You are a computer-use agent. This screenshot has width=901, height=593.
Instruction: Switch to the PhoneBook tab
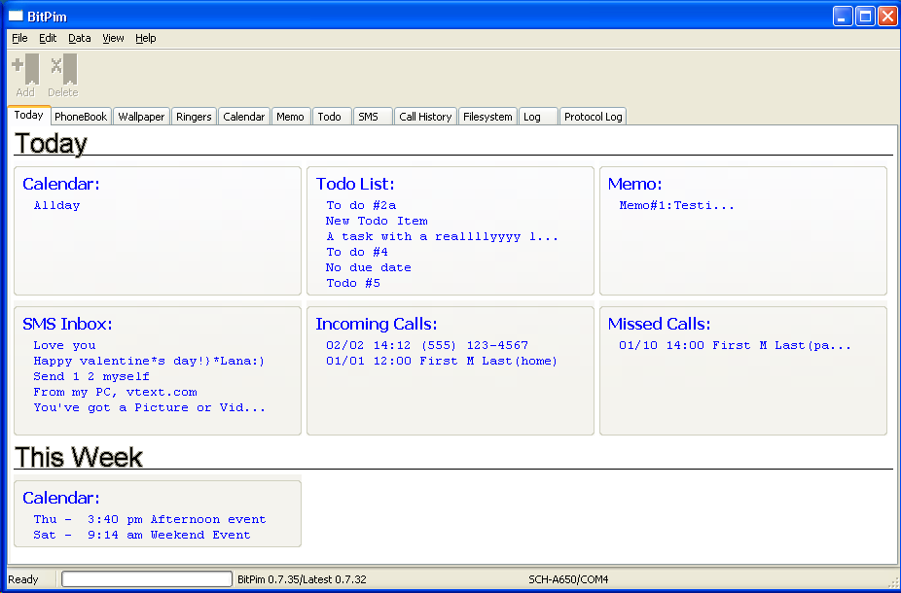click(81, 117)
